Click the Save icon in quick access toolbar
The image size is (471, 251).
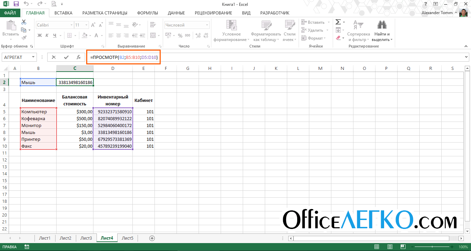(x=16, y=4)
